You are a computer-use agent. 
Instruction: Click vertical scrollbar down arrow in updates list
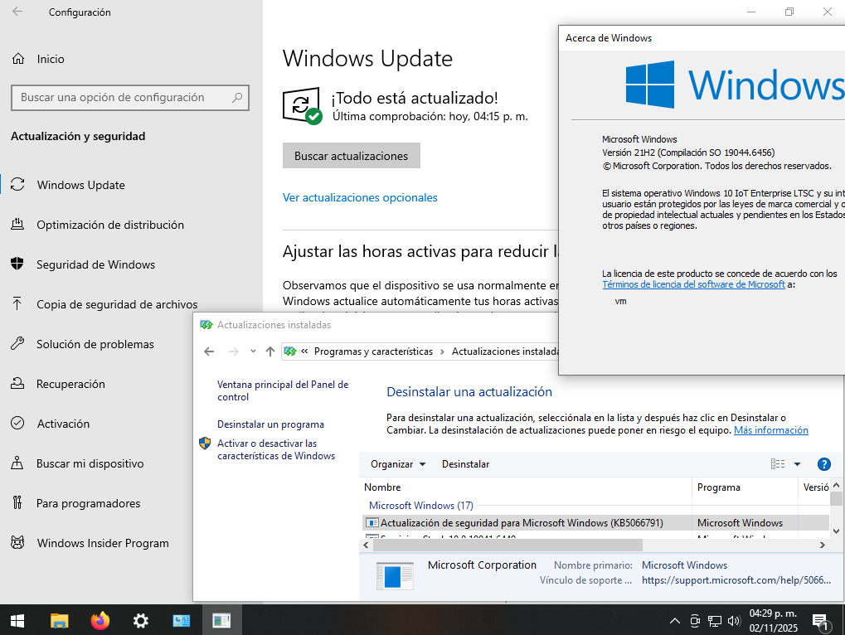[836, 531]
